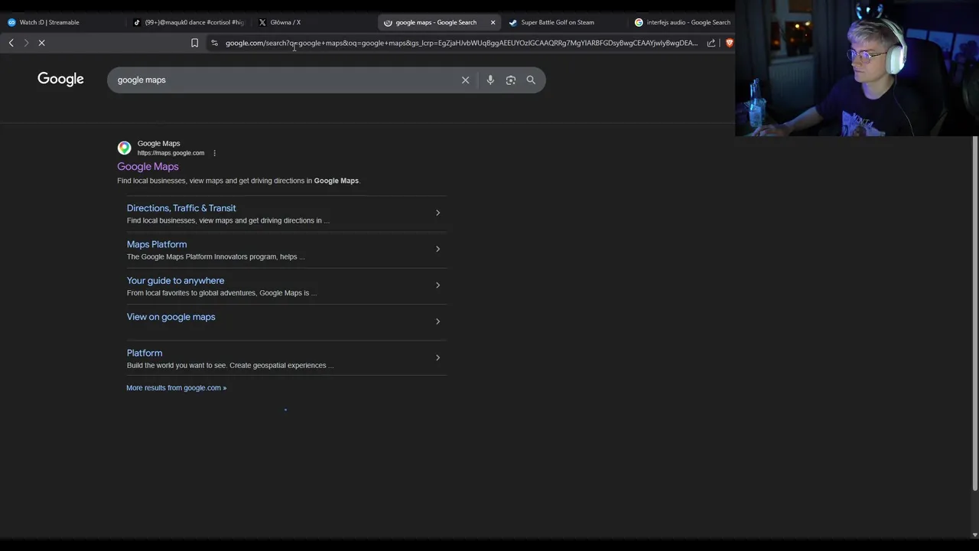Screen dimensions: 979x551
Task: Open the Maps Platform link
Action: (157, 244)
